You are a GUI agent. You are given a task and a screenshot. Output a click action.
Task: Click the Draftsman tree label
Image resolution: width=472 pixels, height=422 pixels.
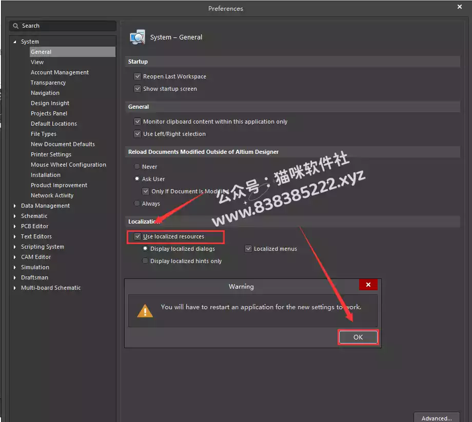(34, 277)
